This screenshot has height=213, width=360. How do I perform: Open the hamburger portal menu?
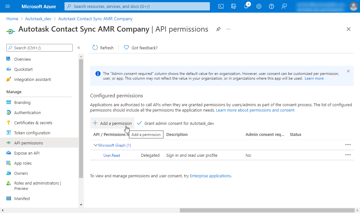tap(8, 6)
